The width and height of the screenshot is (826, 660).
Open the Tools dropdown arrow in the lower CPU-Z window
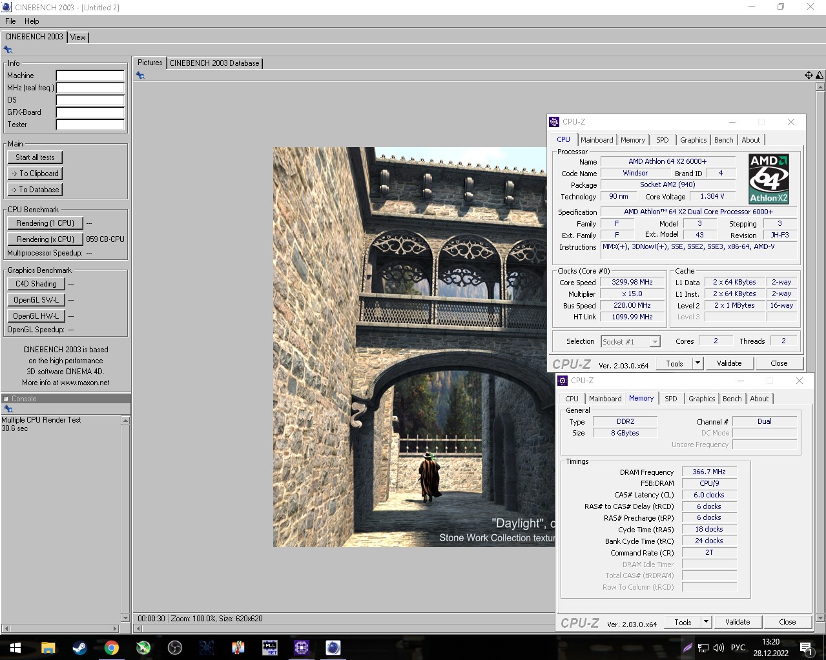click(706, 622)
